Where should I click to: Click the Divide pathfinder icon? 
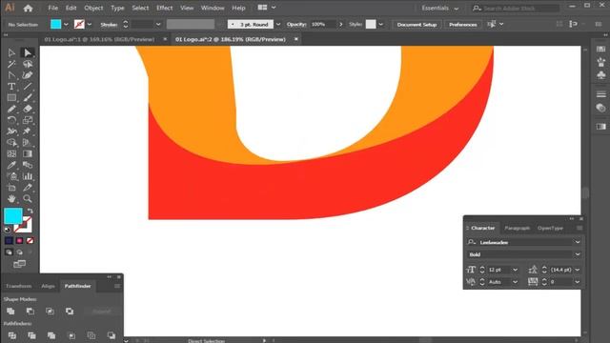click(12, 335)
